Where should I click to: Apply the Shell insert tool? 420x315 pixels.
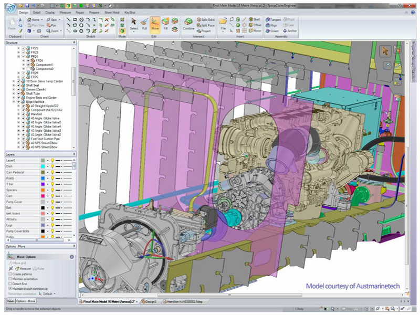pos(255,19)
